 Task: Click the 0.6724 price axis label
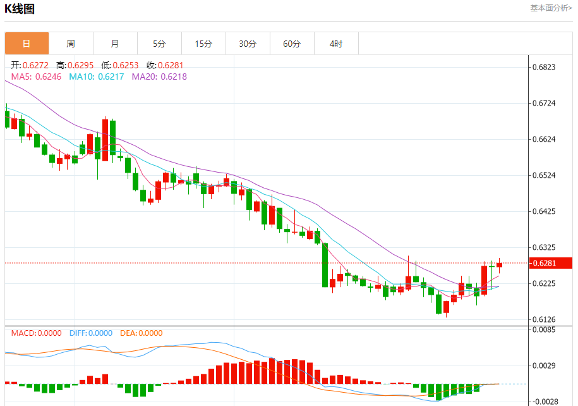tap(544, 103)
